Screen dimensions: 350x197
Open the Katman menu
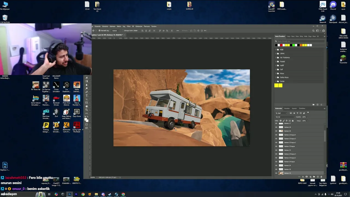point(112,27)
